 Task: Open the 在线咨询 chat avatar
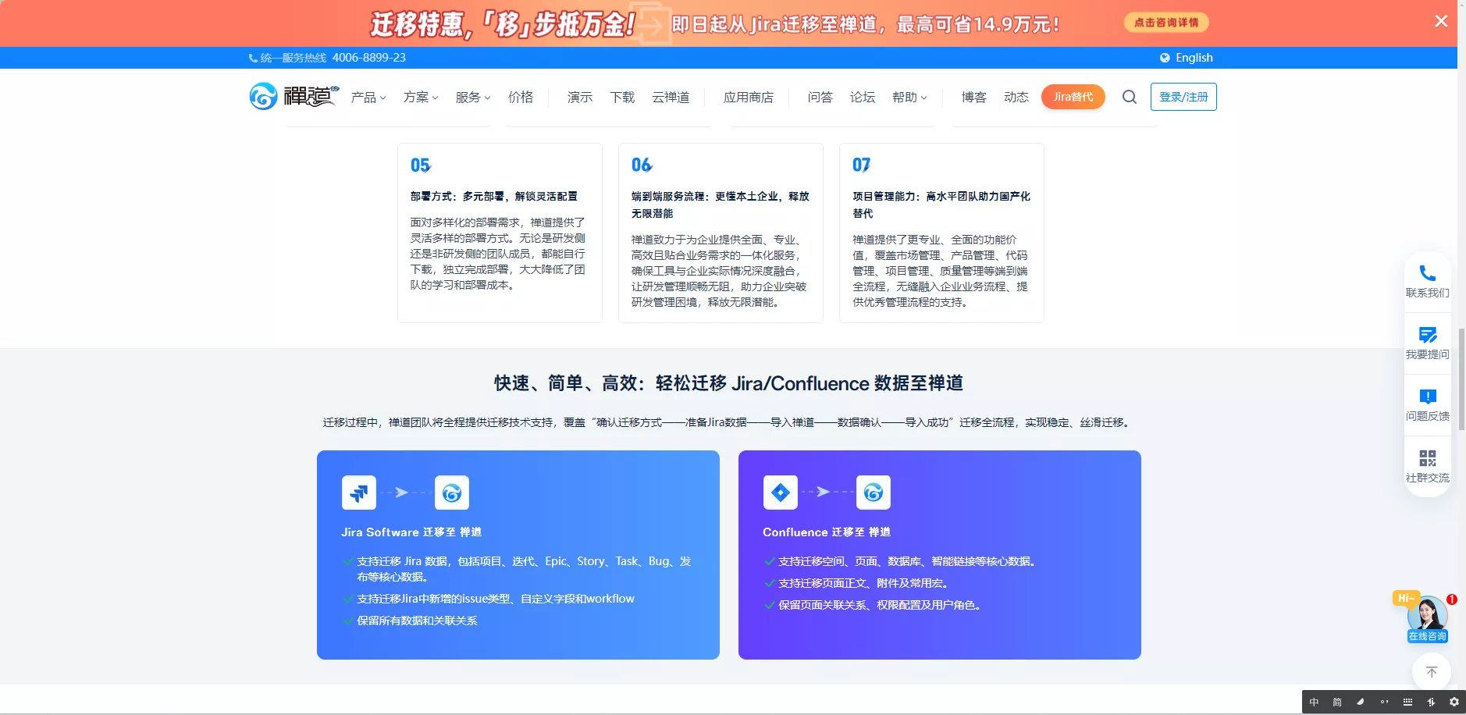(1427, 618)
